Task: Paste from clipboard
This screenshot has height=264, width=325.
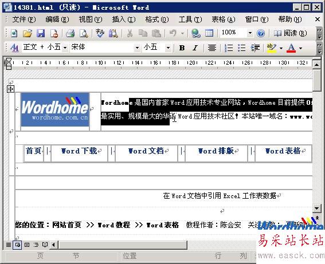Action: (x=156, y=33)
